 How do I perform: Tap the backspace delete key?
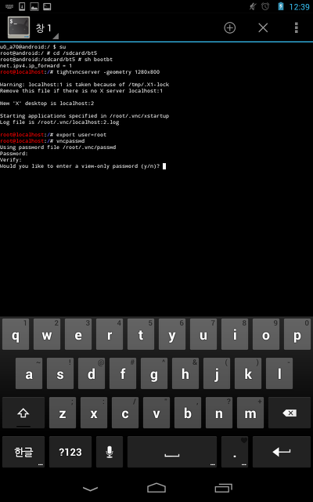pos(290,413)
